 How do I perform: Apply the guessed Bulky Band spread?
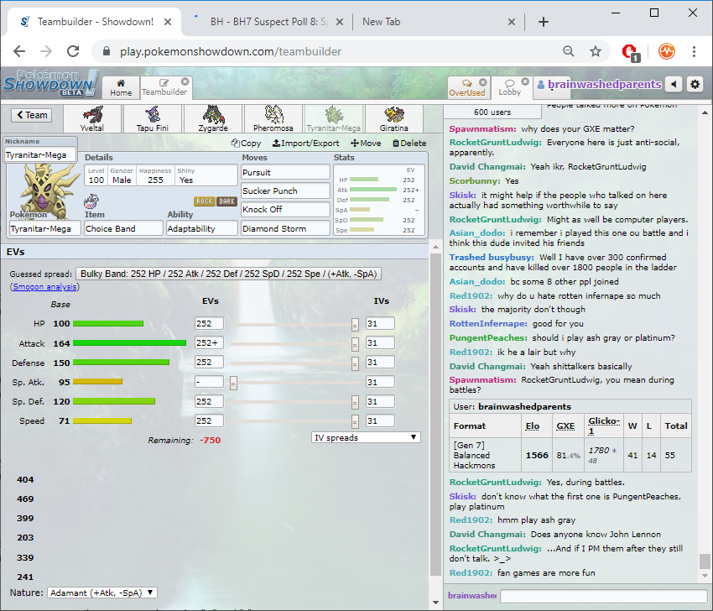pyautogui.click(x=228, y=274)
